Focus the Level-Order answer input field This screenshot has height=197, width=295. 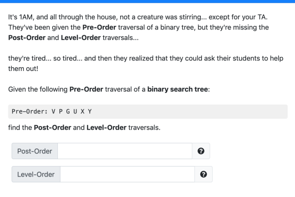point(127,174)
